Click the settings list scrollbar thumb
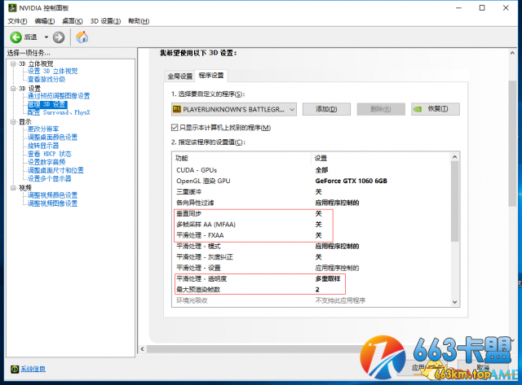This screenshot has height=385, width=522. [455, 201]
